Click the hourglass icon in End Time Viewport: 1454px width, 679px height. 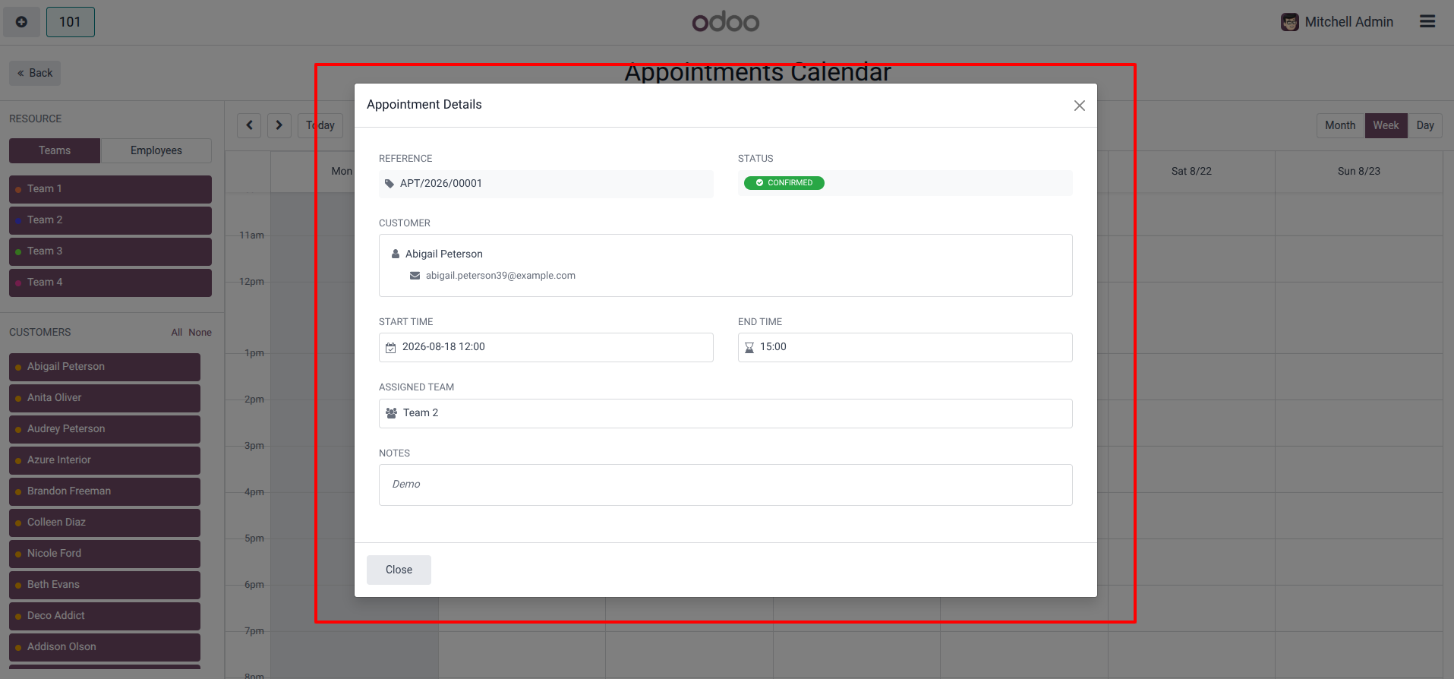749,348
